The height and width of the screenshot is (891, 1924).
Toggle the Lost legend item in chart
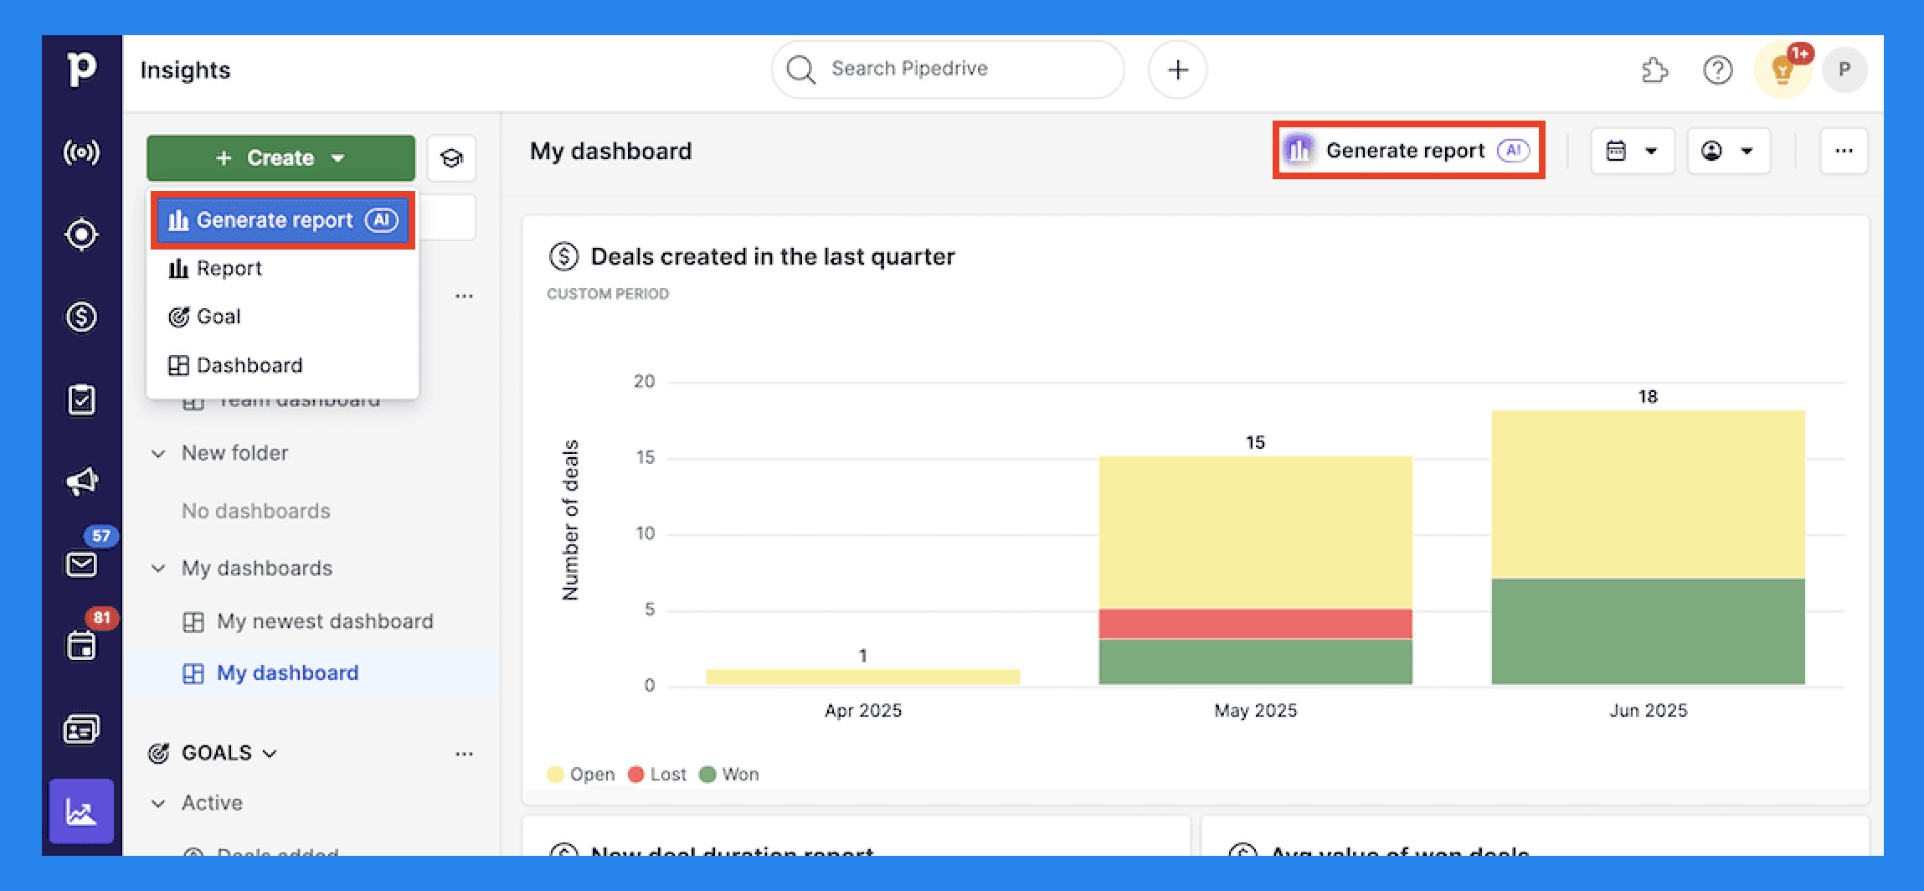[x=657, y=775]
